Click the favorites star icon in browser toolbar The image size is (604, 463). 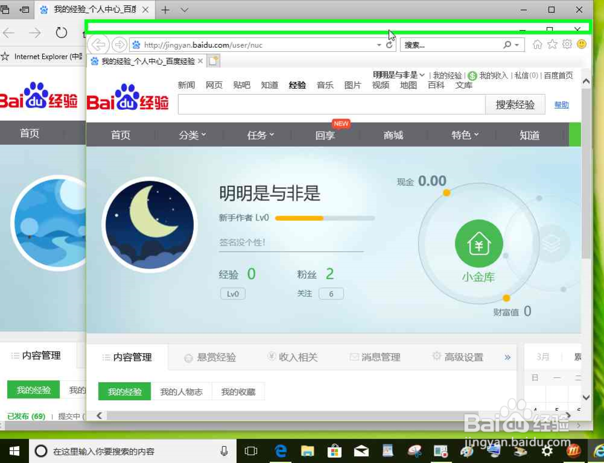tap(551, 44)
